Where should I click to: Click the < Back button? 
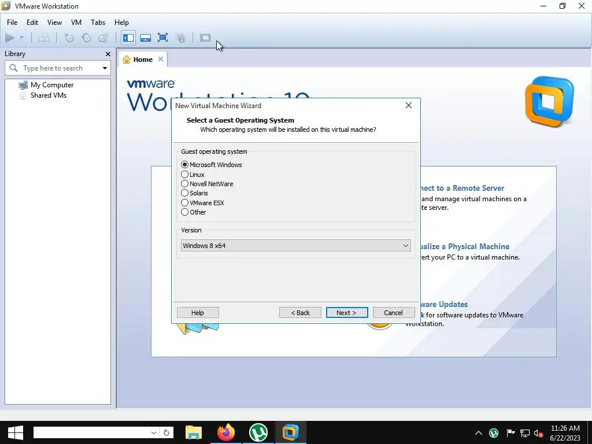pyautogui.click(x=300, y=313)
